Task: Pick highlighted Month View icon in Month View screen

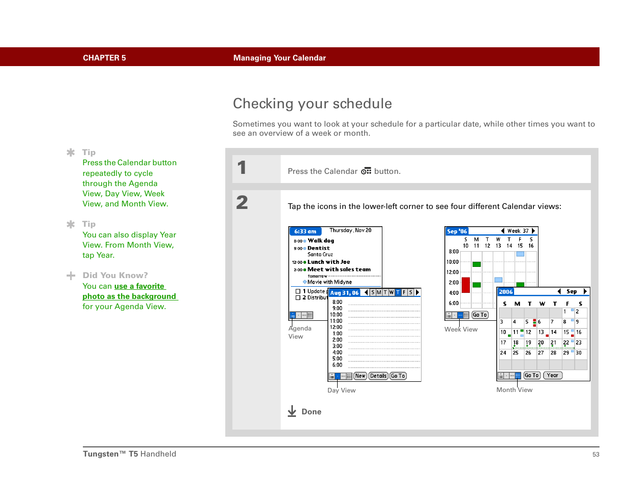Action: coord(518,376)
